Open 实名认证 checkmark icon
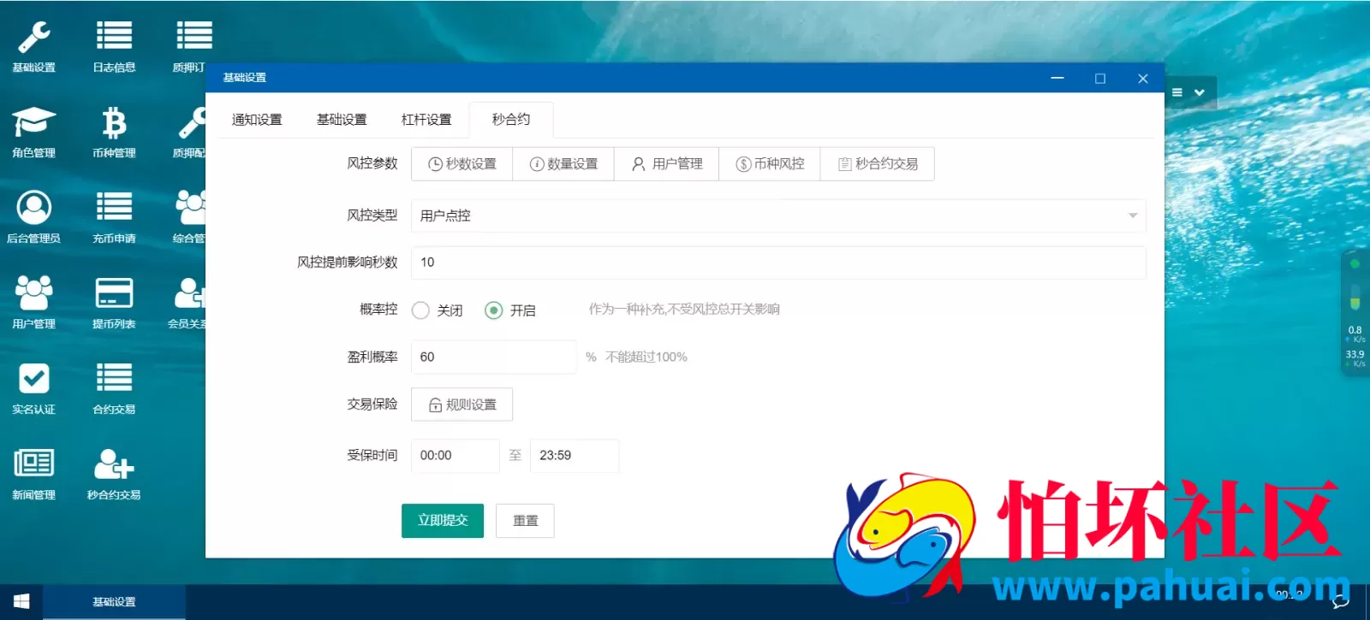The image size is (1370, 620). tap(34, 389)
